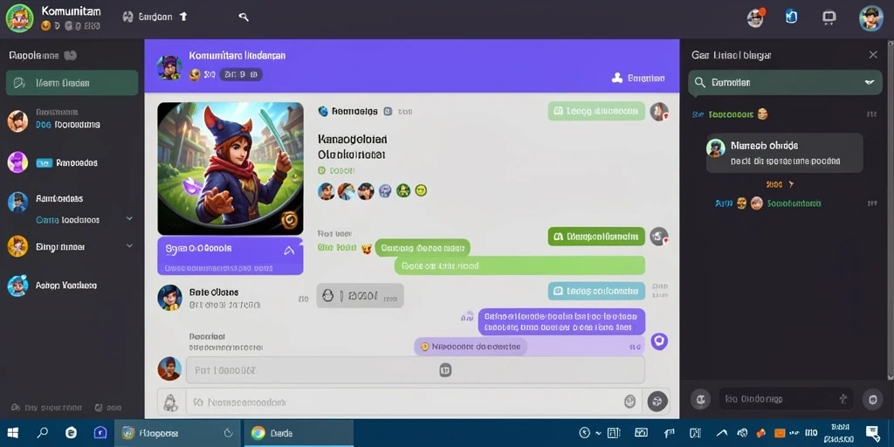The height and width of the screenshot is (447, 894).
Task: Select the highlighted green item in the left sidebar
Action: [72, 83]
